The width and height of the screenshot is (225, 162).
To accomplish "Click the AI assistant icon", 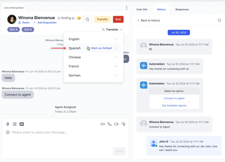I will 22,124.
